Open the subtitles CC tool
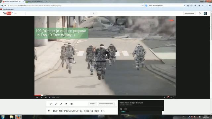The width and height of the screenshot is (212, 119). pos(72,104)
